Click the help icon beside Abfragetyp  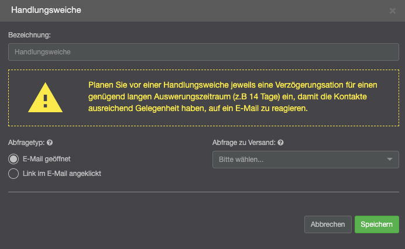(50, 142)
